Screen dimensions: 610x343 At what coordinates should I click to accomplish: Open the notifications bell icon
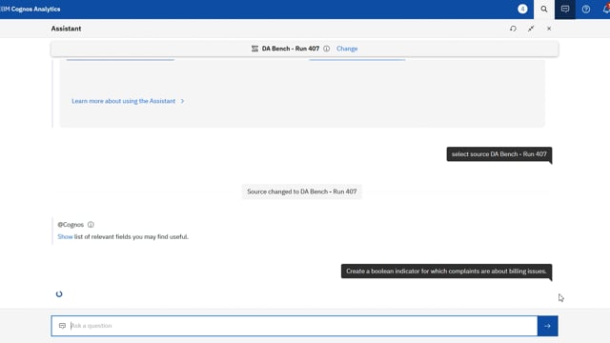606,9
